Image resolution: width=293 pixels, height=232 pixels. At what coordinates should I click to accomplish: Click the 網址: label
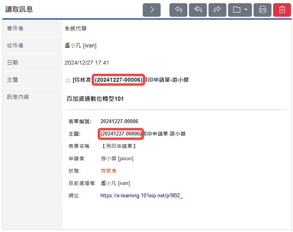pos(75,196)
